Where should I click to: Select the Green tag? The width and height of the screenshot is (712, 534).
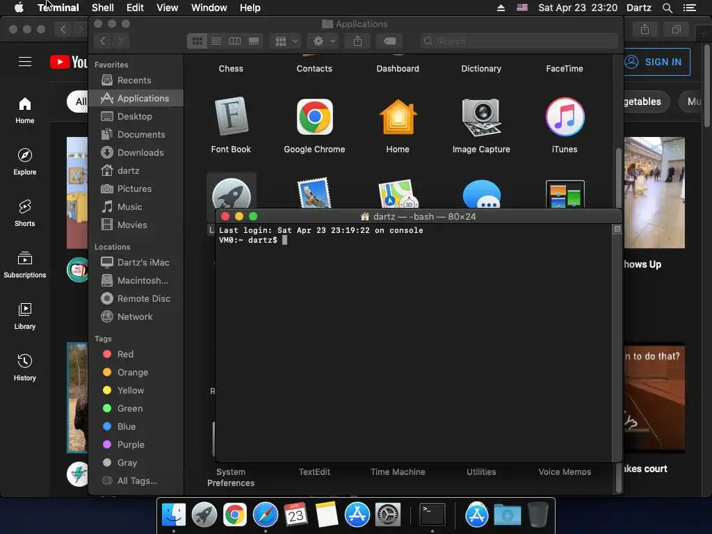click(136, 409)
